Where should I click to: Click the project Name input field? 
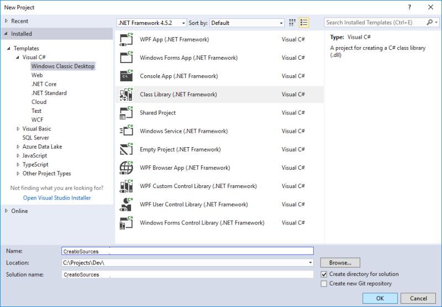coord(187,251)
